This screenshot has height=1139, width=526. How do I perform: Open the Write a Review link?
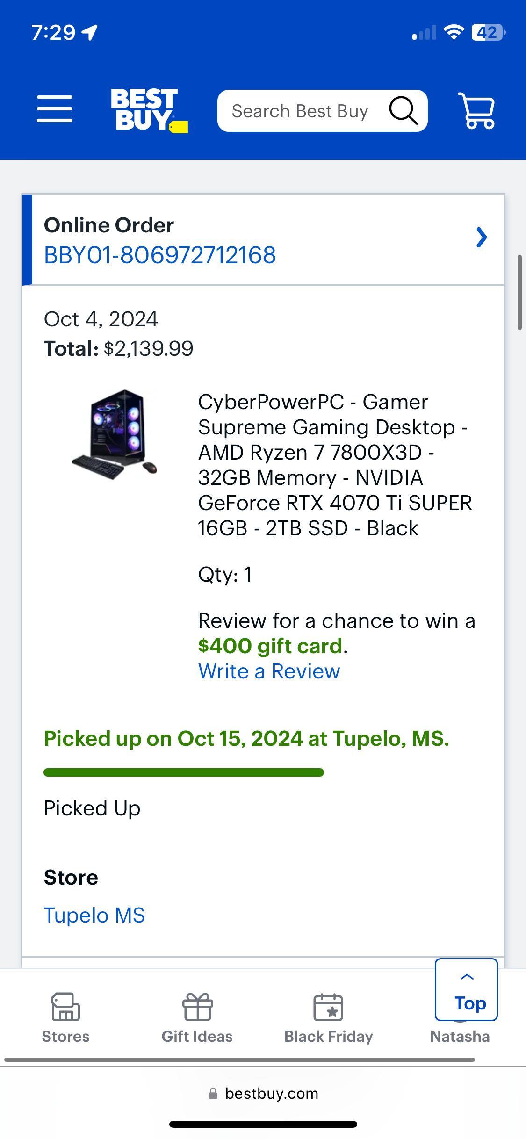269,671
